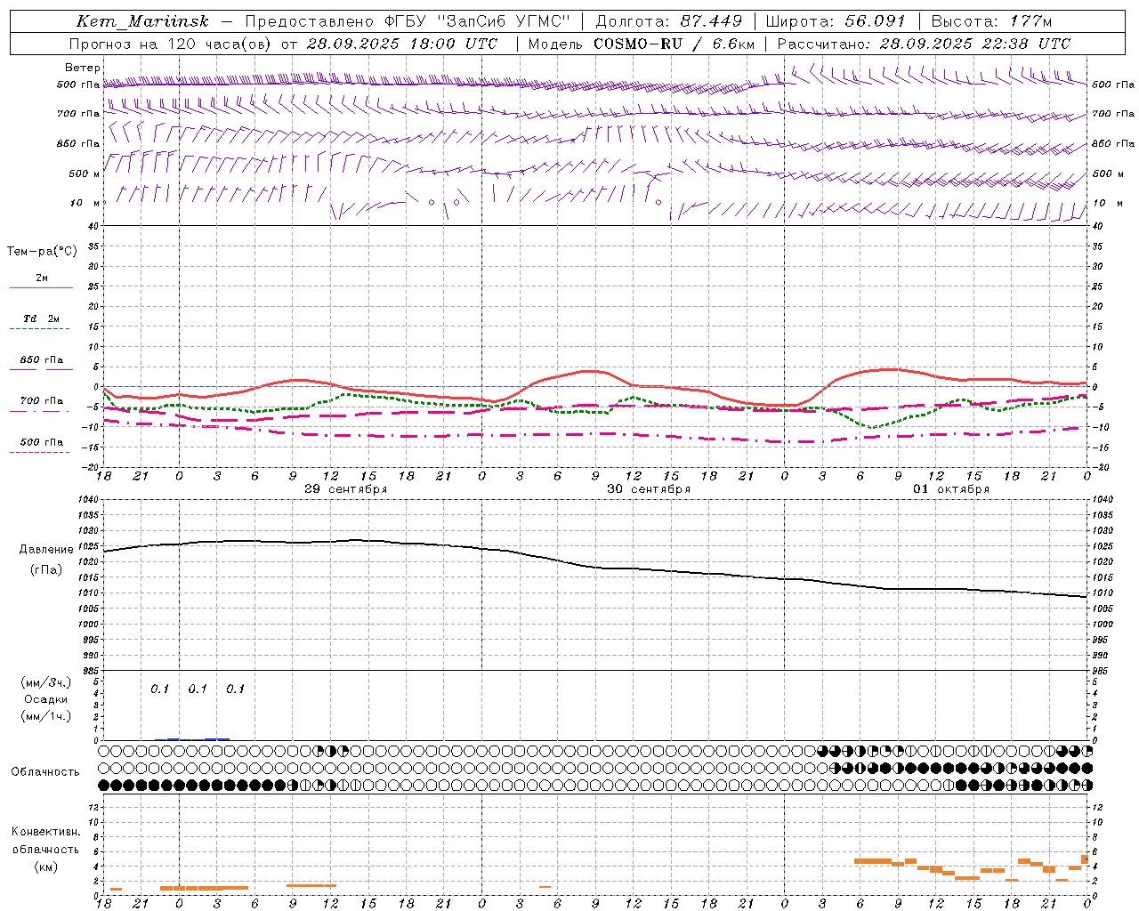The image size is (1139, 911).
Task: Click the 29 сентября date label
Action: 345,489
